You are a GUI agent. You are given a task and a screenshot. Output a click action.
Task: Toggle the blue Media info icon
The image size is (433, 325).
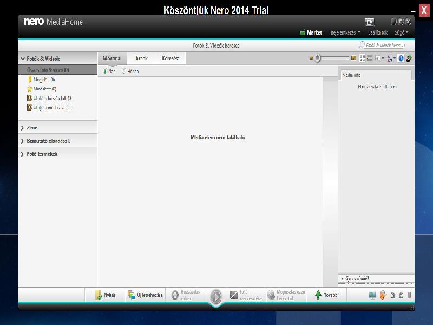point(401,58)
